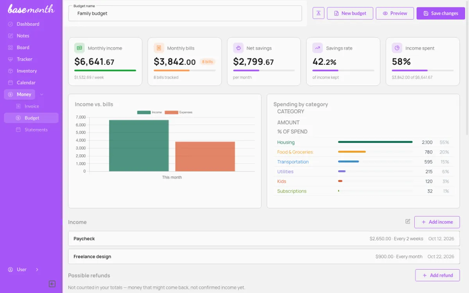Click the 8 bills badge
Screen dimensions: 469x293
[x=208, y=62]
